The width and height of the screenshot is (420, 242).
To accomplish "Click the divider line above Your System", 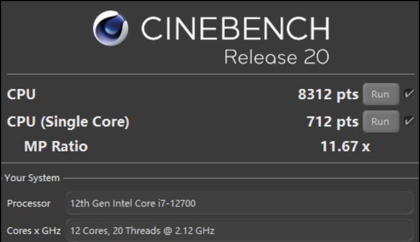I will tap(210, 163).
